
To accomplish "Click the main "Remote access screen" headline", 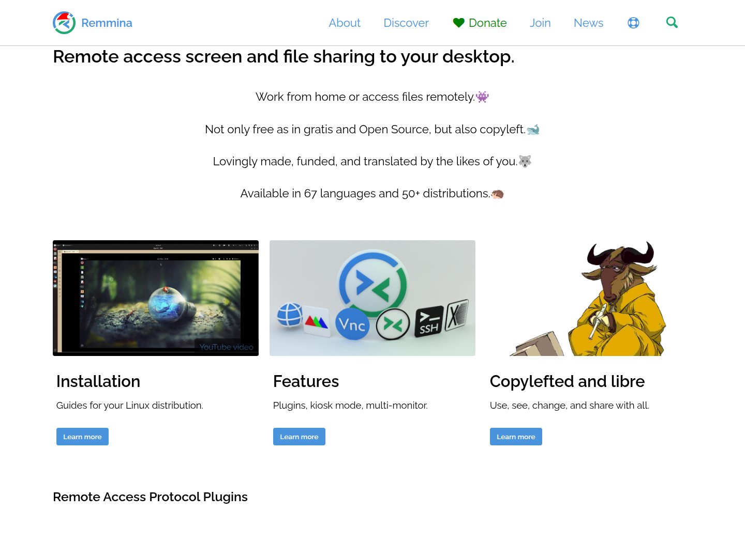I will pyautogui.click(x=284, y=56).
